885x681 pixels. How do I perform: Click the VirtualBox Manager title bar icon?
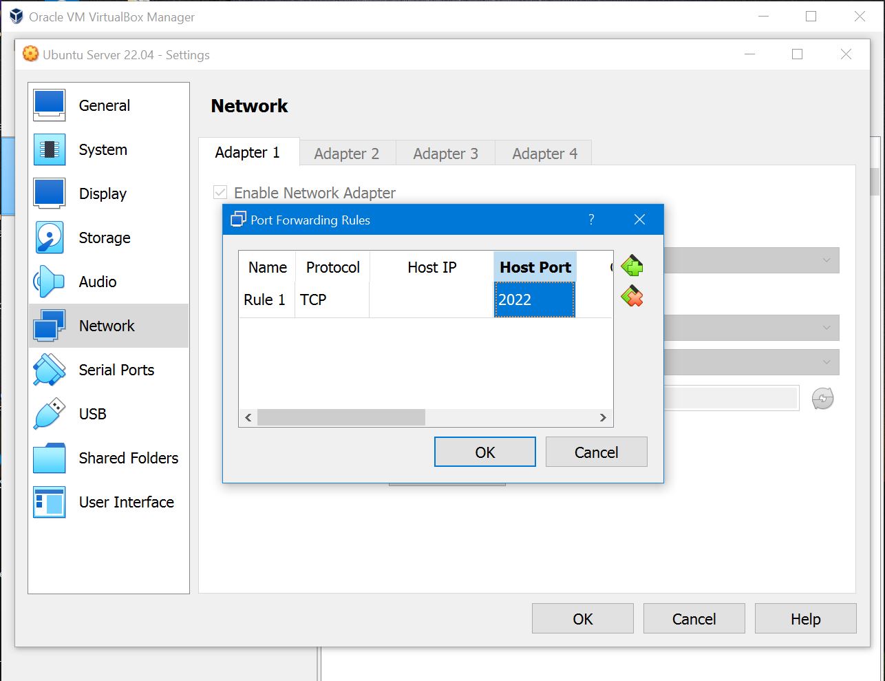16,17
